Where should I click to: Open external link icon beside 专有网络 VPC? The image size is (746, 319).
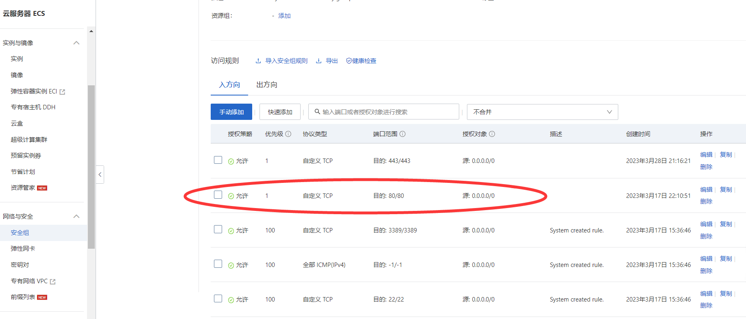[52, 282]
